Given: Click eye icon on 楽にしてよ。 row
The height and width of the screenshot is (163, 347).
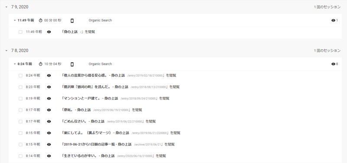Looking at the screenshot, I should (x=49, y=133).
